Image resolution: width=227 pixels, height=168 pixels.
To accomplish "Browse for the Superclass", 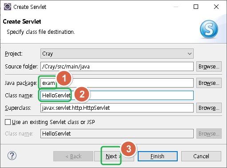I will pyautogui.click(x=209, y=108).
